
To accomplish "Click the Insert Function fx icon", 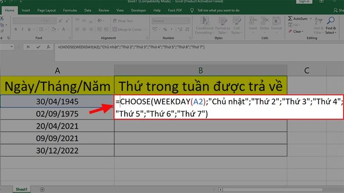I will coord(48,47).
